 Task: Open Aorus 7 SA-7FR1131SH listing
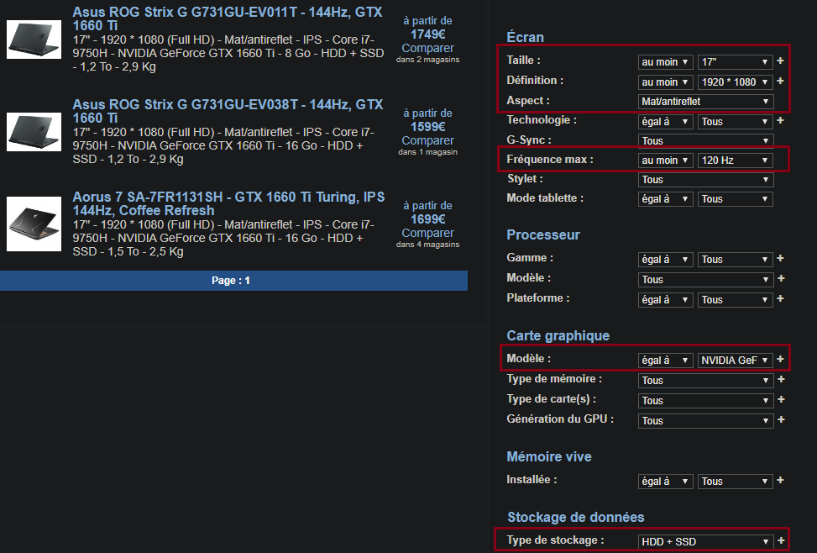click(x=228, y=203)
